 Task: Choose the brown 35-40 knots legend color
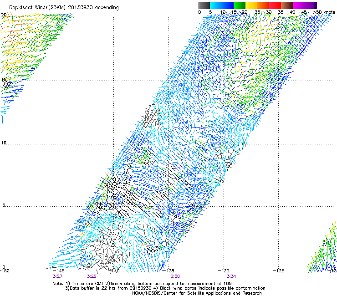pyautogui.click(x=287, y=5)
